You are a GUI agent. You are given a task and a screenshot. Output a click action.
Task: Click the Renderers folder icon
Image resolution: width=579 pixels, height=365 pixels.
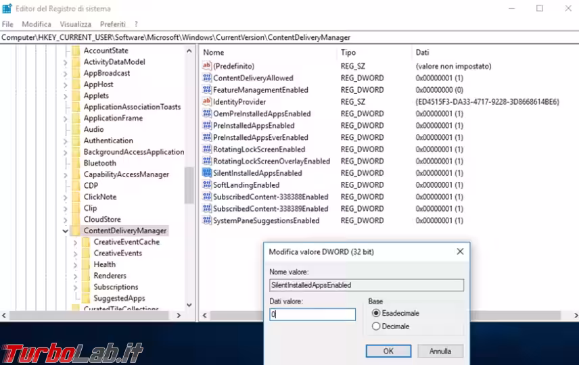(x=86, y=276)
